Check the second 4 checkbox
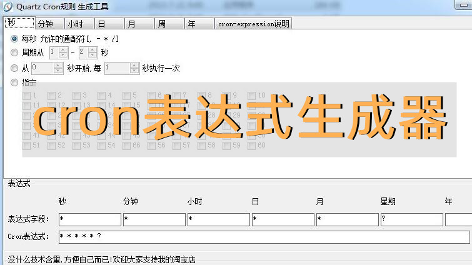472x265 pixels. [102, 96]
